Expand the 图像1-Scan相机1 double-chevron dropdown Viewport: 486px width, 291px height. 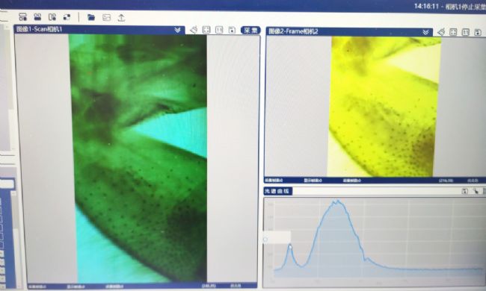tap(177, 30)
